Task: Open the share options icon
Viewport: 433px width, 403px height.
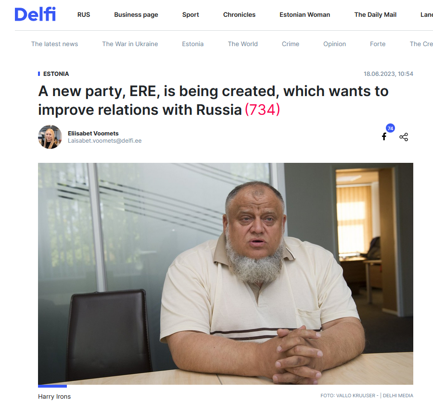Action: click(404, 137)
